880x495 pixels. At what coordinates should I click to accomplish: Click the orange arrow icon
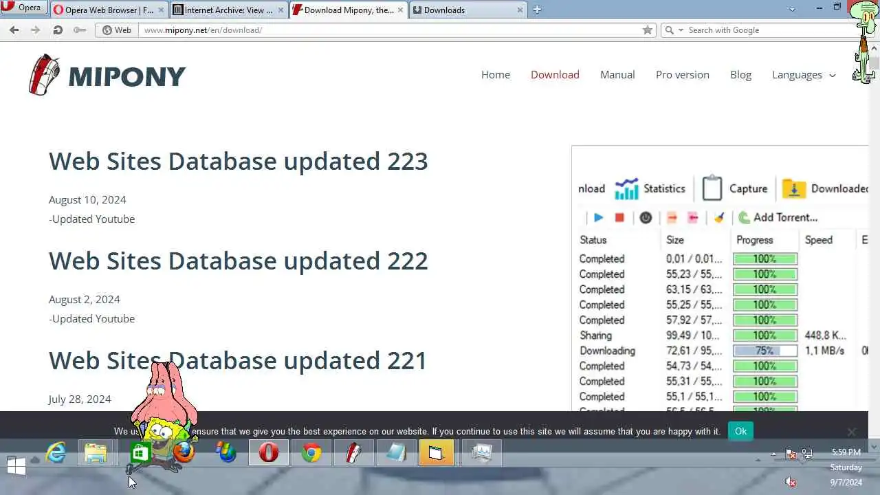pyautogui.click(x=672, y=217)
